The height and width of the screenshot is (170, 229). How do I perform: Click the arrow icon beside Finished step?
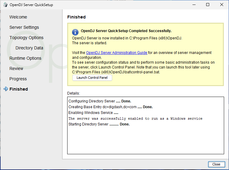(x=5, y=89)
